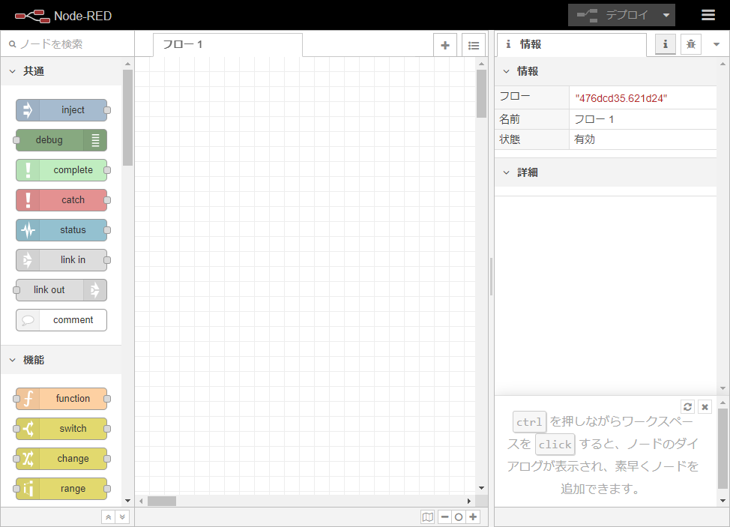Choose the change node in the palette
The image size is (730, 527).
click(61, 458)
